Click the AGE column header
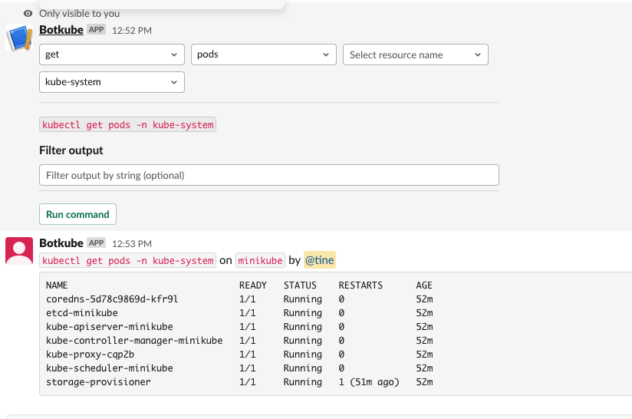 424,285
